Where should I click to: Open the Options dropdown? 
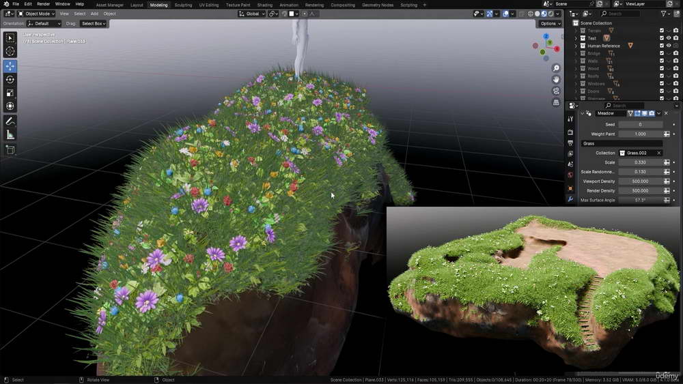coord(550,23)
